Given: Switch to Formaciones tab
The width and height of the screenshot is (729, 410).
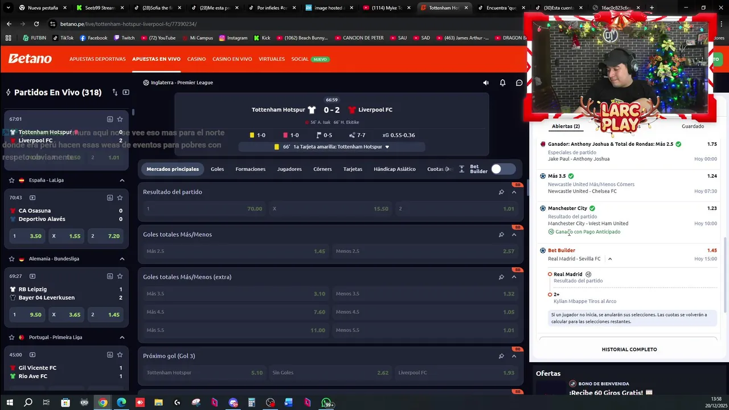Looking at the screenshot, I should [251, 169].
